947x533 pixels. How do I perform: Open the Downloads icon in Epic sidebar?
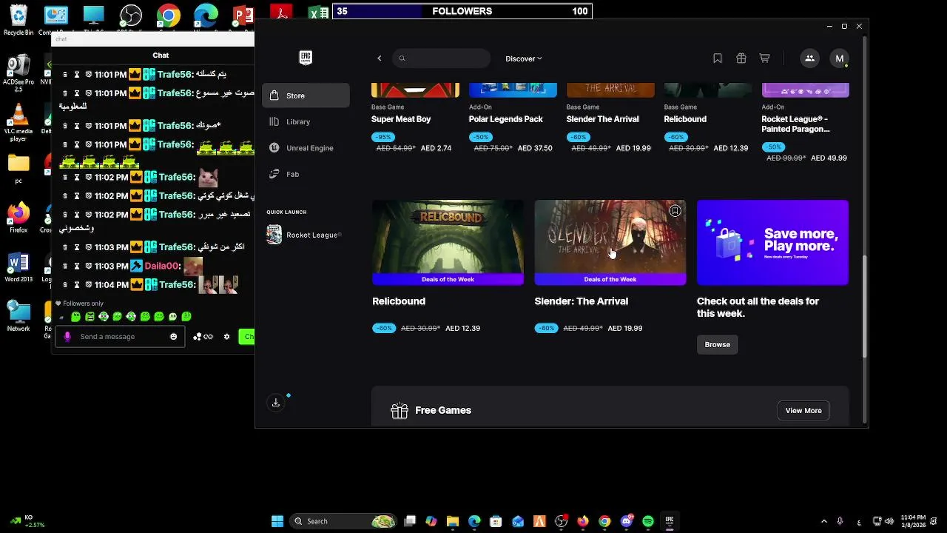point(276,403)
